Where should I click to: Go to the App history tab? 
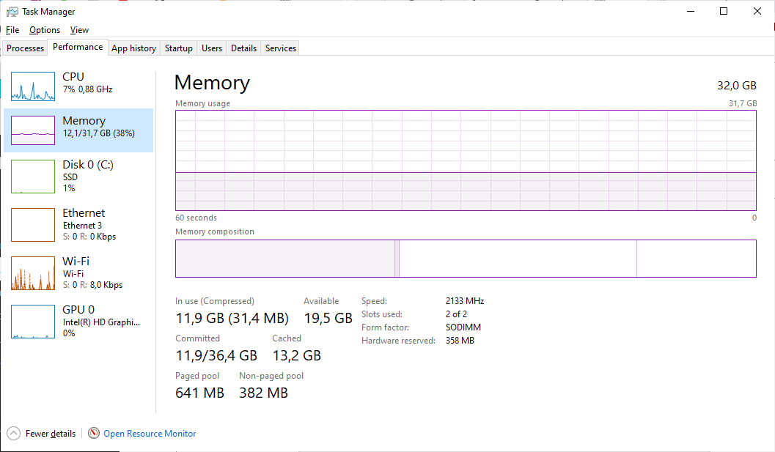(x=133, y=48)
